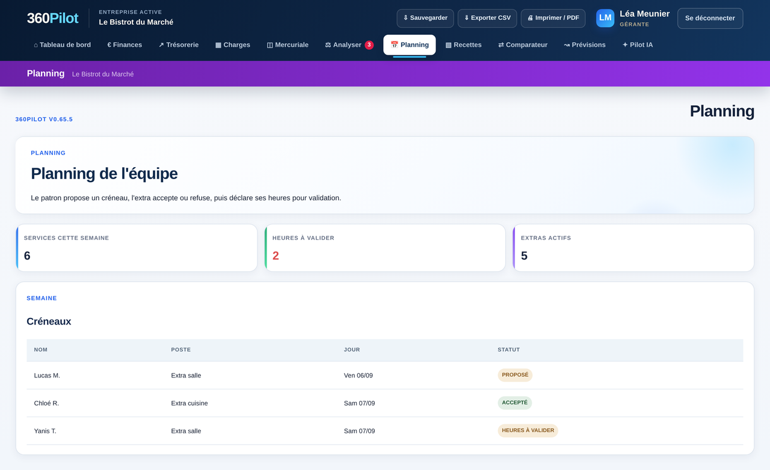Screen dimensions: 770x470
Task: Click the POSTE column header
Action: [181, 350]
